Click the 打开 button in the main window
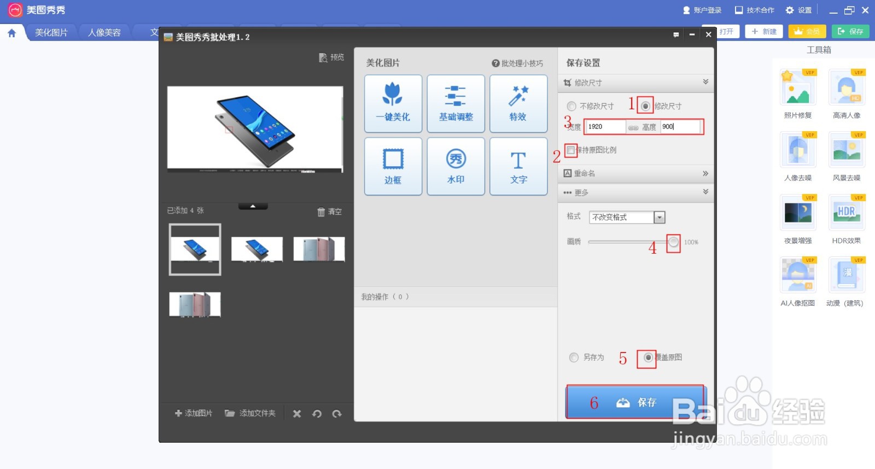The image size is (875, 469). click(x=727, y=32)
